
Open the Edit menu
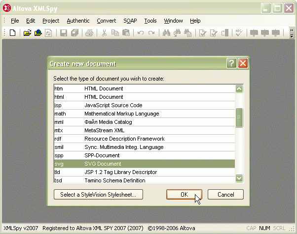(x=31, y=21)
